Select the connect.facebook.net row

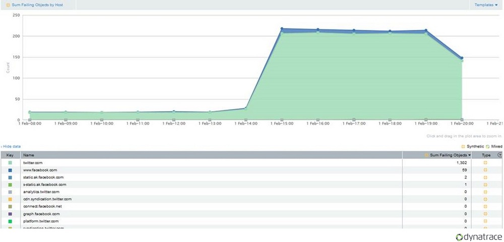pos(43,206)
